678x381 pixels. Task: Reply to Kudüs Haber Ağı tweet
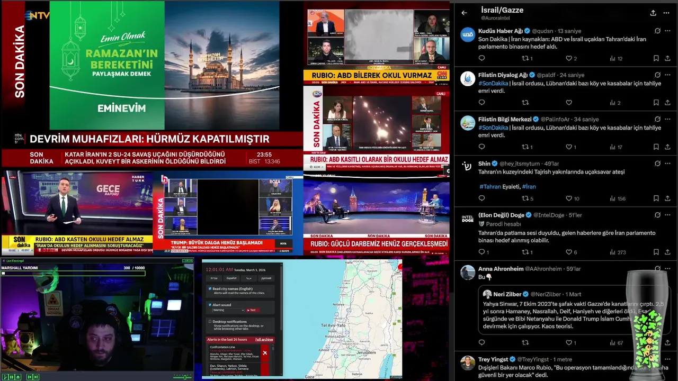pos(481,58)
